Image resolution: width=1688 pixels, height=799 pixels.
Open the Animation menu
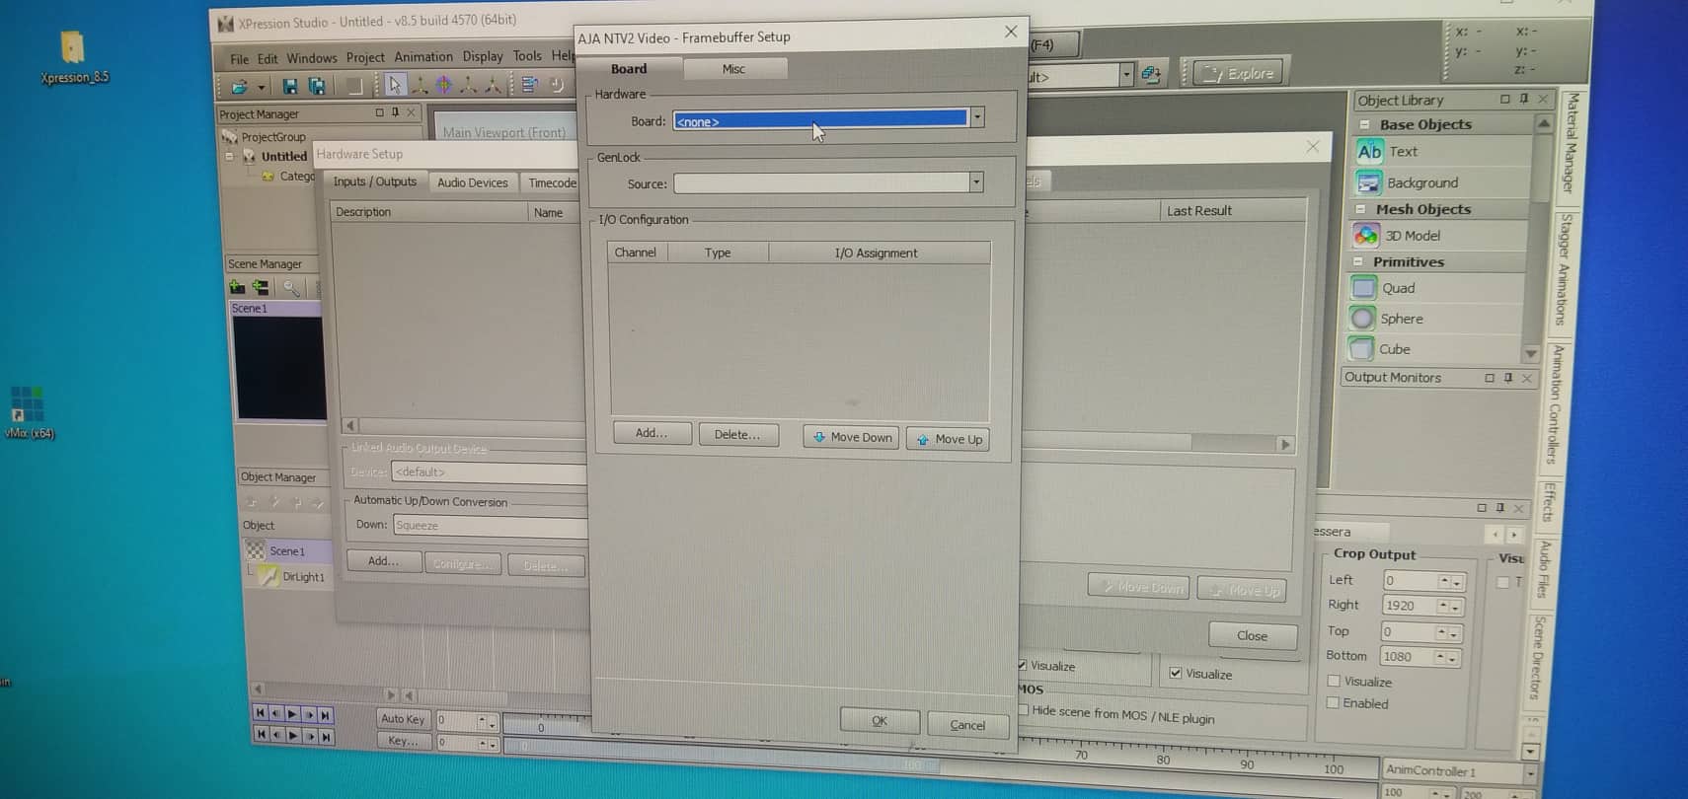pos(423,57)
